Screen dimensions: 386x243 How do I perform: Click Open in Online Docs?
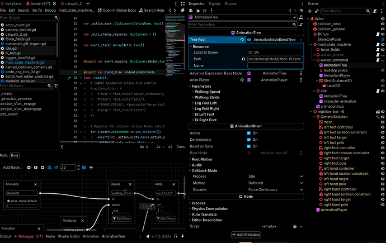tap(117, 10)
